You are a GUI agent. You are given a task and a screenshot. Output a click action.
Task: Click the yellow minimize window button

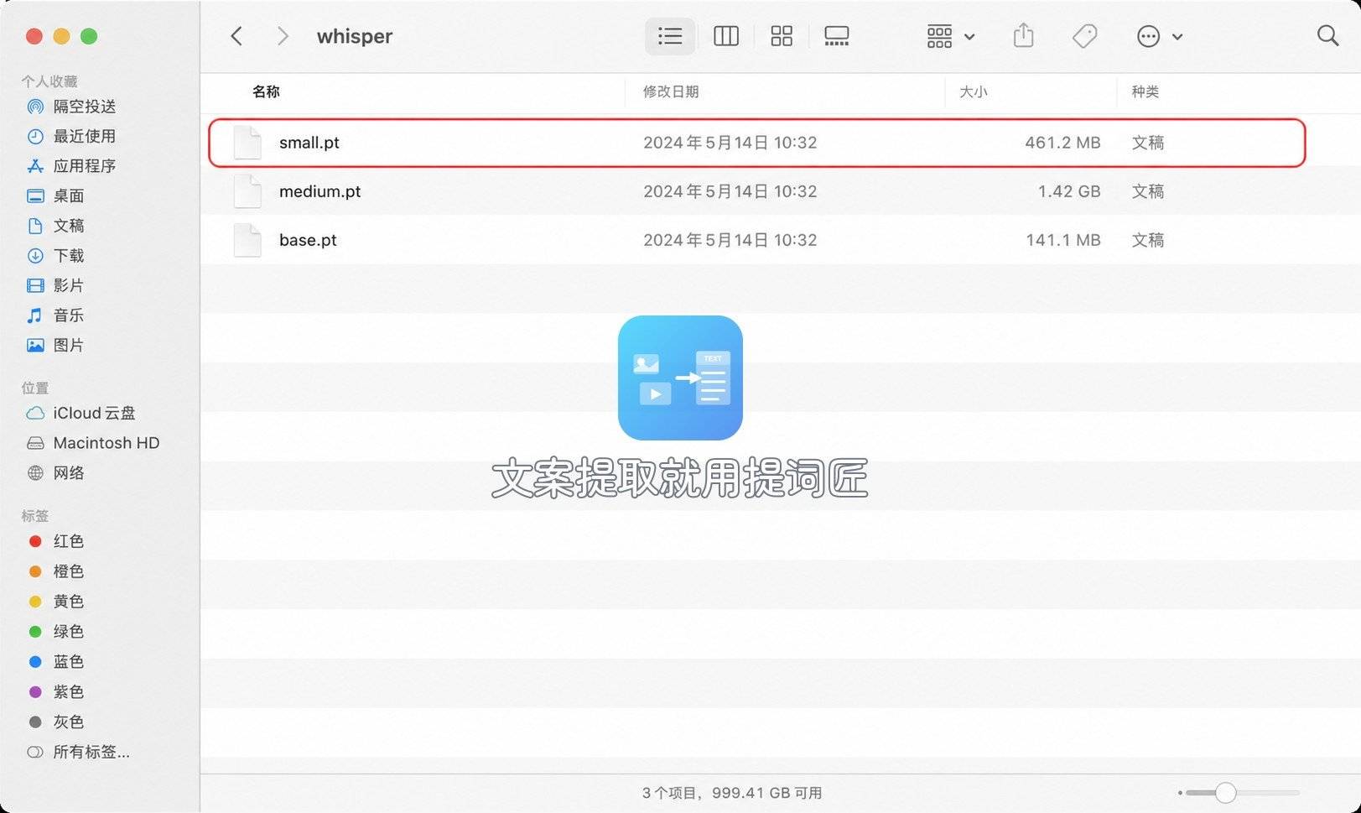tap(61, 36)
